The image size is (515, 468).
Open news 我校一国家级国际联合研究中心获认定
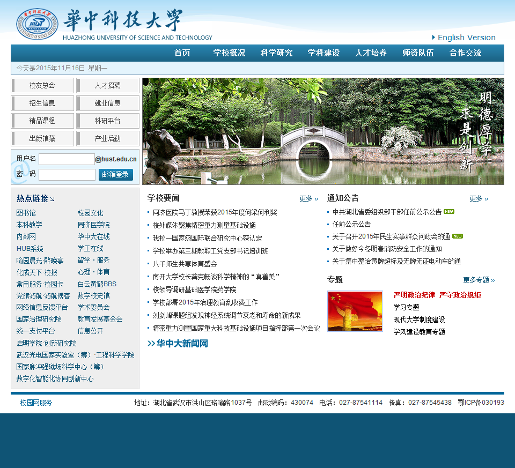pos(207,238)
